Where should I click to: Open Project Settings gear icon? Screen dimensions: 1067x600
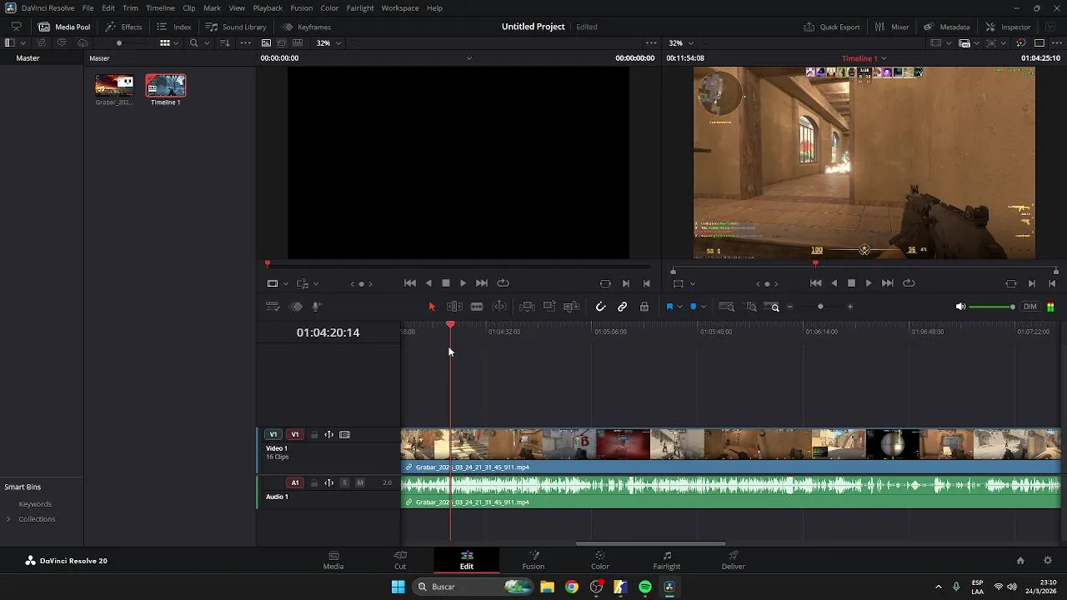click(x=1048, y=561)
